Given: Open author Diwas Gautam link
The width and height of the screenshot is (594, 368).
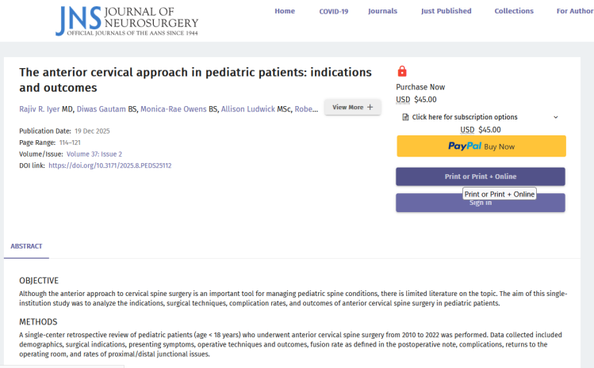Looking at the screenshot, I should [102, 109].
